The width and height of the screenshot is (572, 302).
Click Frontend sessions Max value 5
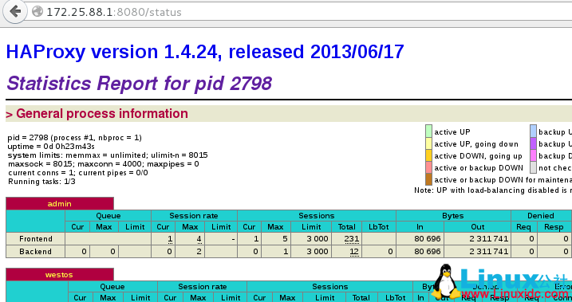[285, 239]
